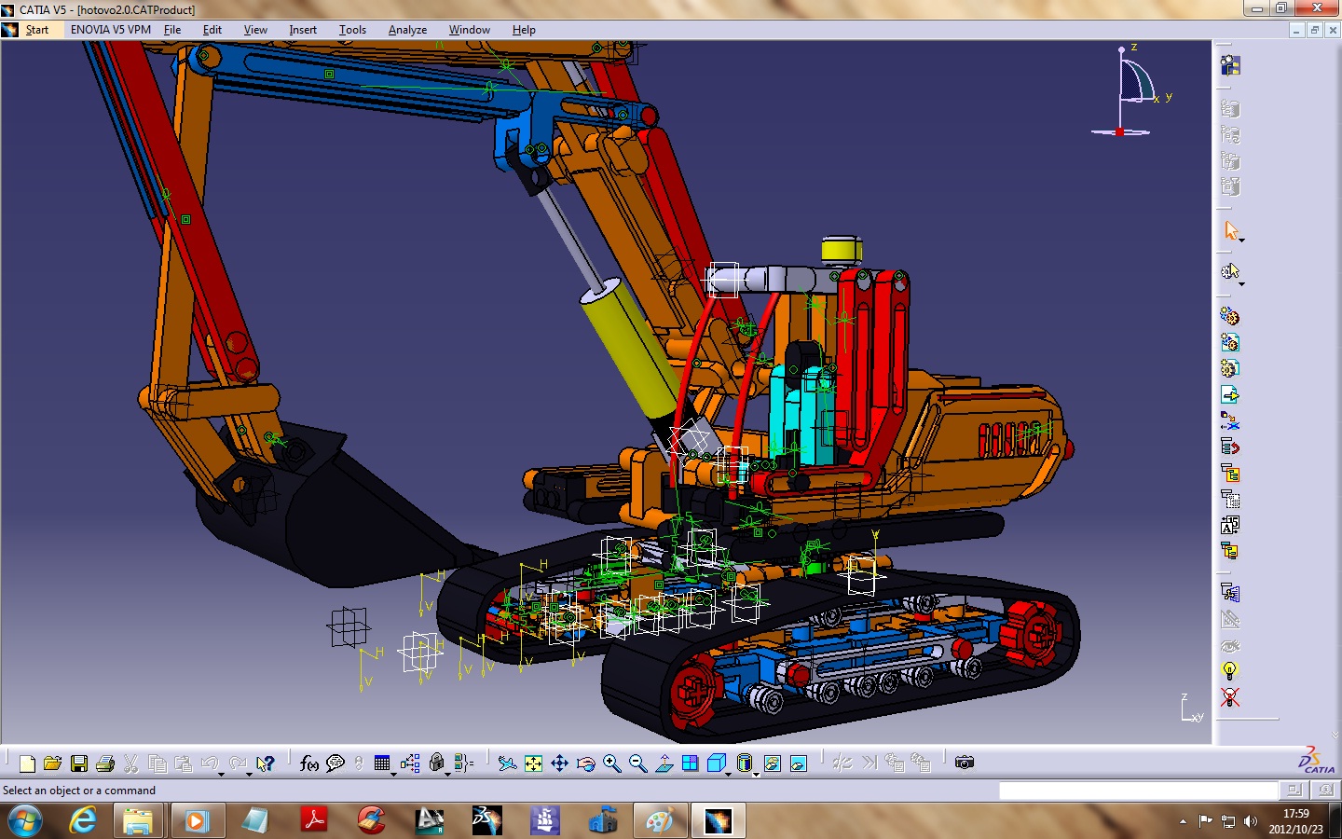Screen dimensions: 1342x839
Task: Click the New Component gear icon
Action: tap(1230, 316)
